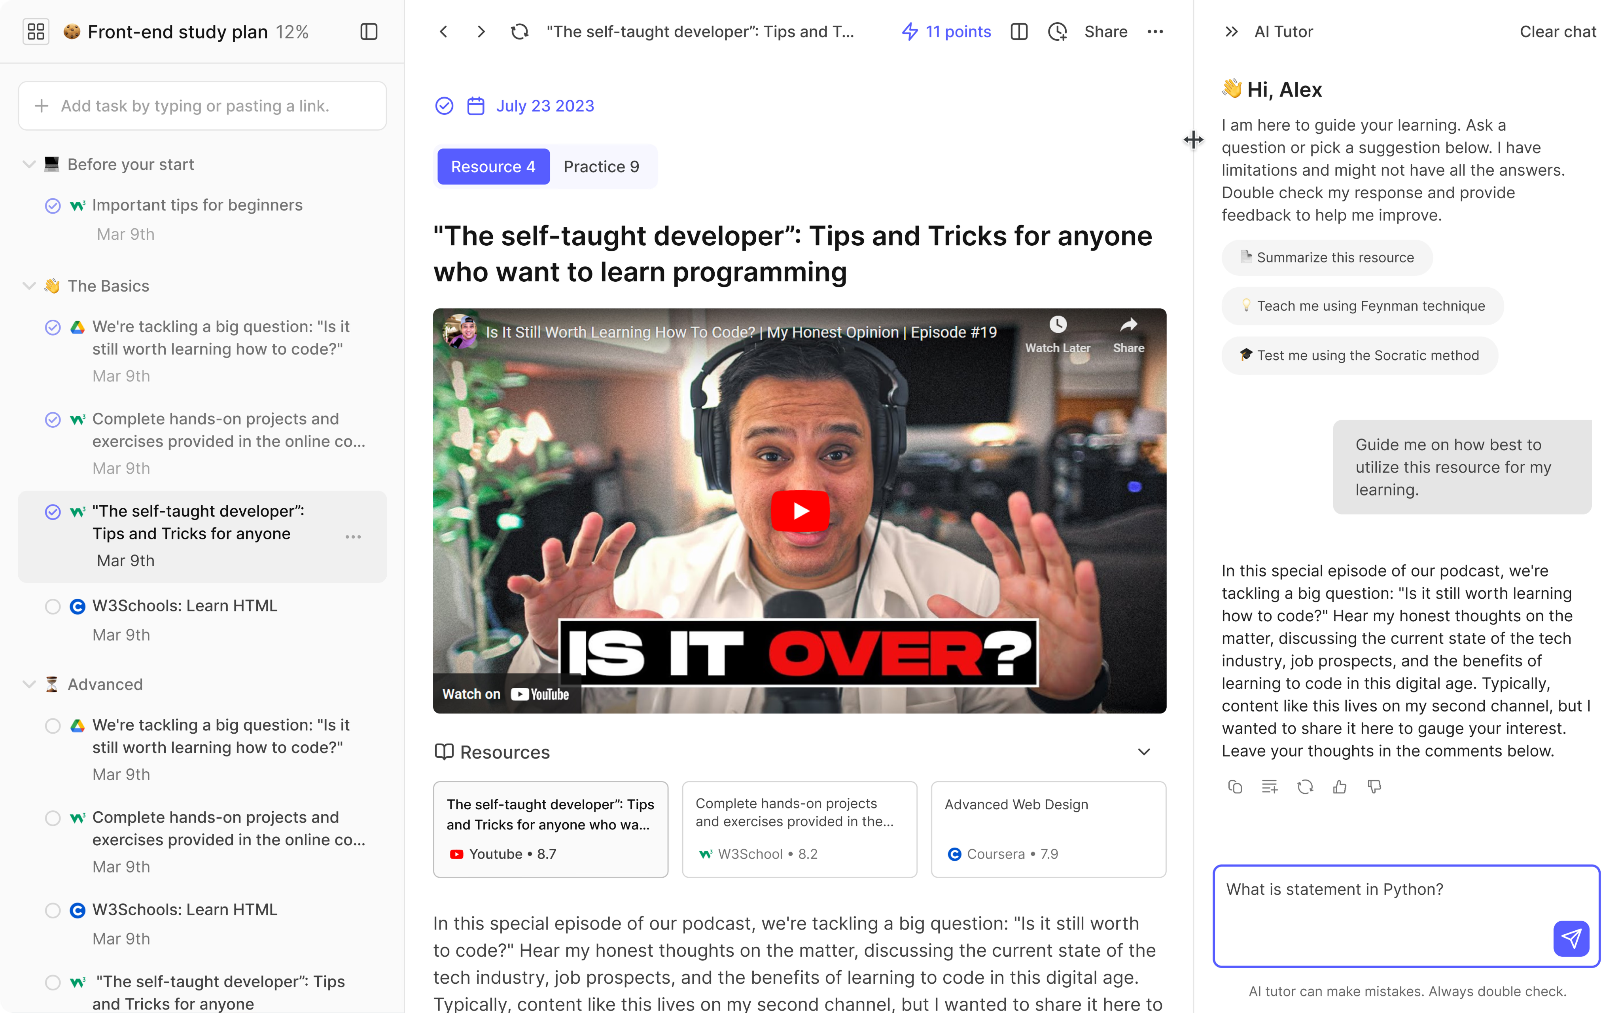The width and height of the screenshot is (1620, 1013).
Task: Open the July 23 2023 date
Action: 545,106
